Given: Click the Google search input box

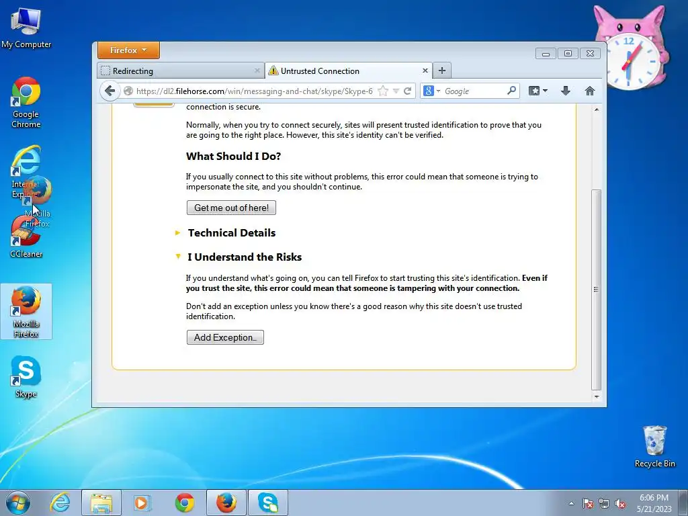Looking at the screenshot, I should click(474, 91).
